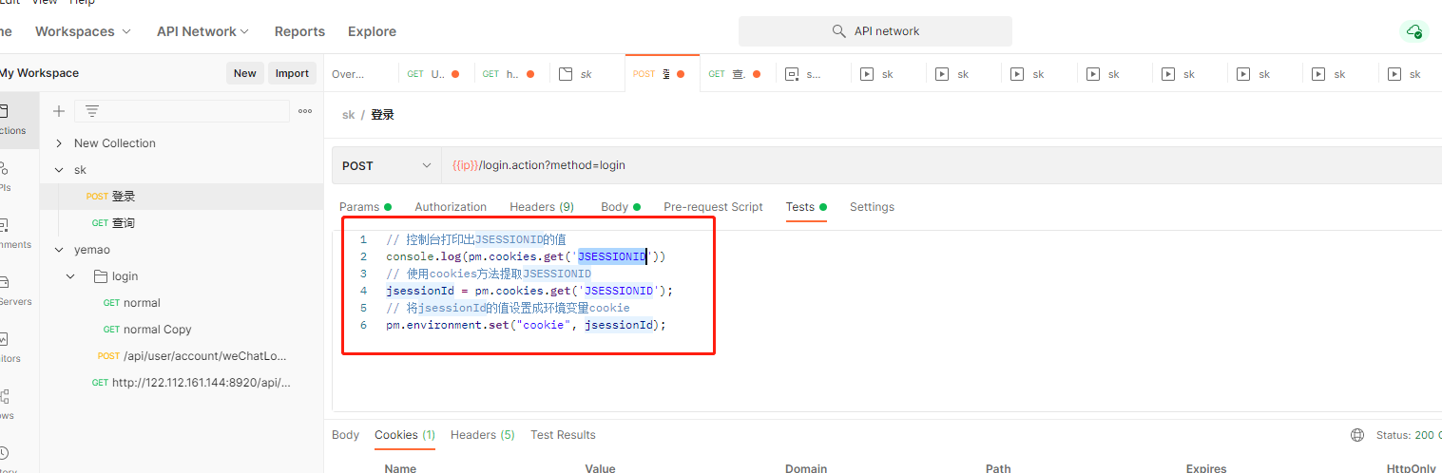This screenshot has width=1442, height=473.
Task: Switch to the request Headers (9) tab
Action: [542, 207]
